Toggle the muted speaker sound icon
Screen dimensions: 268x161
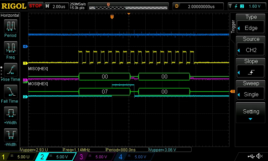(x=259, y=156)
